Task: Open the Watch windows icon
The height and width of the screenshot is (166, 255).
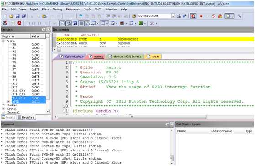Action: [x=93, y=23]
